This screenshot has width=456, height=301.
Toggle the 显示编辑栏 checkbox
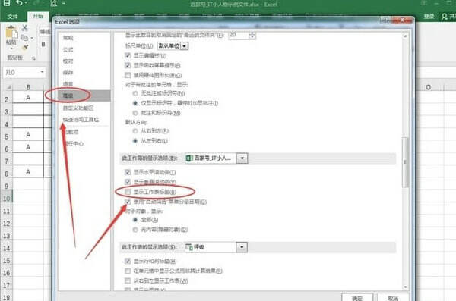point(128,55)
